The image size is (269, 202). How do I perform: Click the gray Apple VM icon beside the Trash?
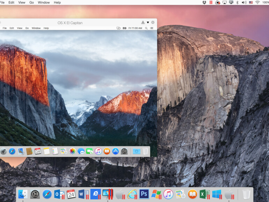pos(229,194)
